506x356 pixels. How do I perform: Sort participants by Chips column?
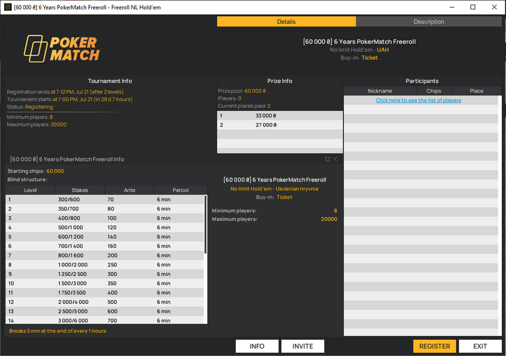pos(434,91)
